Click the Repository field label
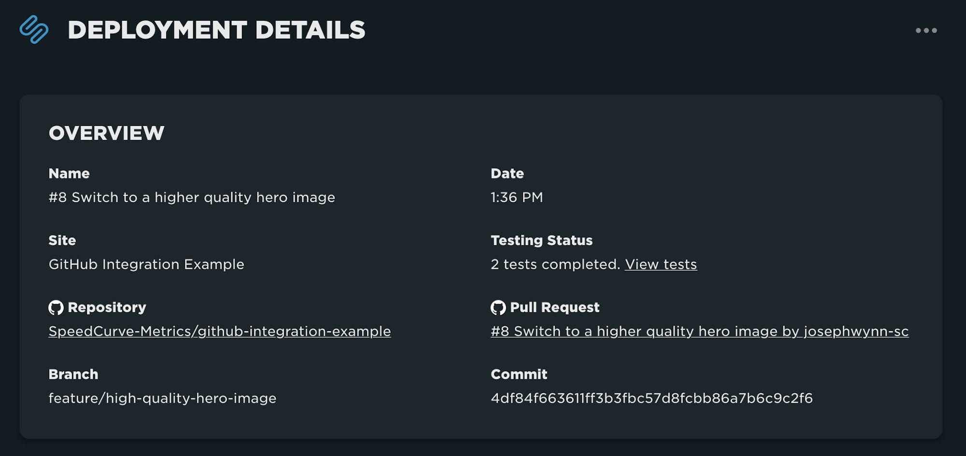Image resolution: width=966 pixels, height=456 pixels. 107,307
